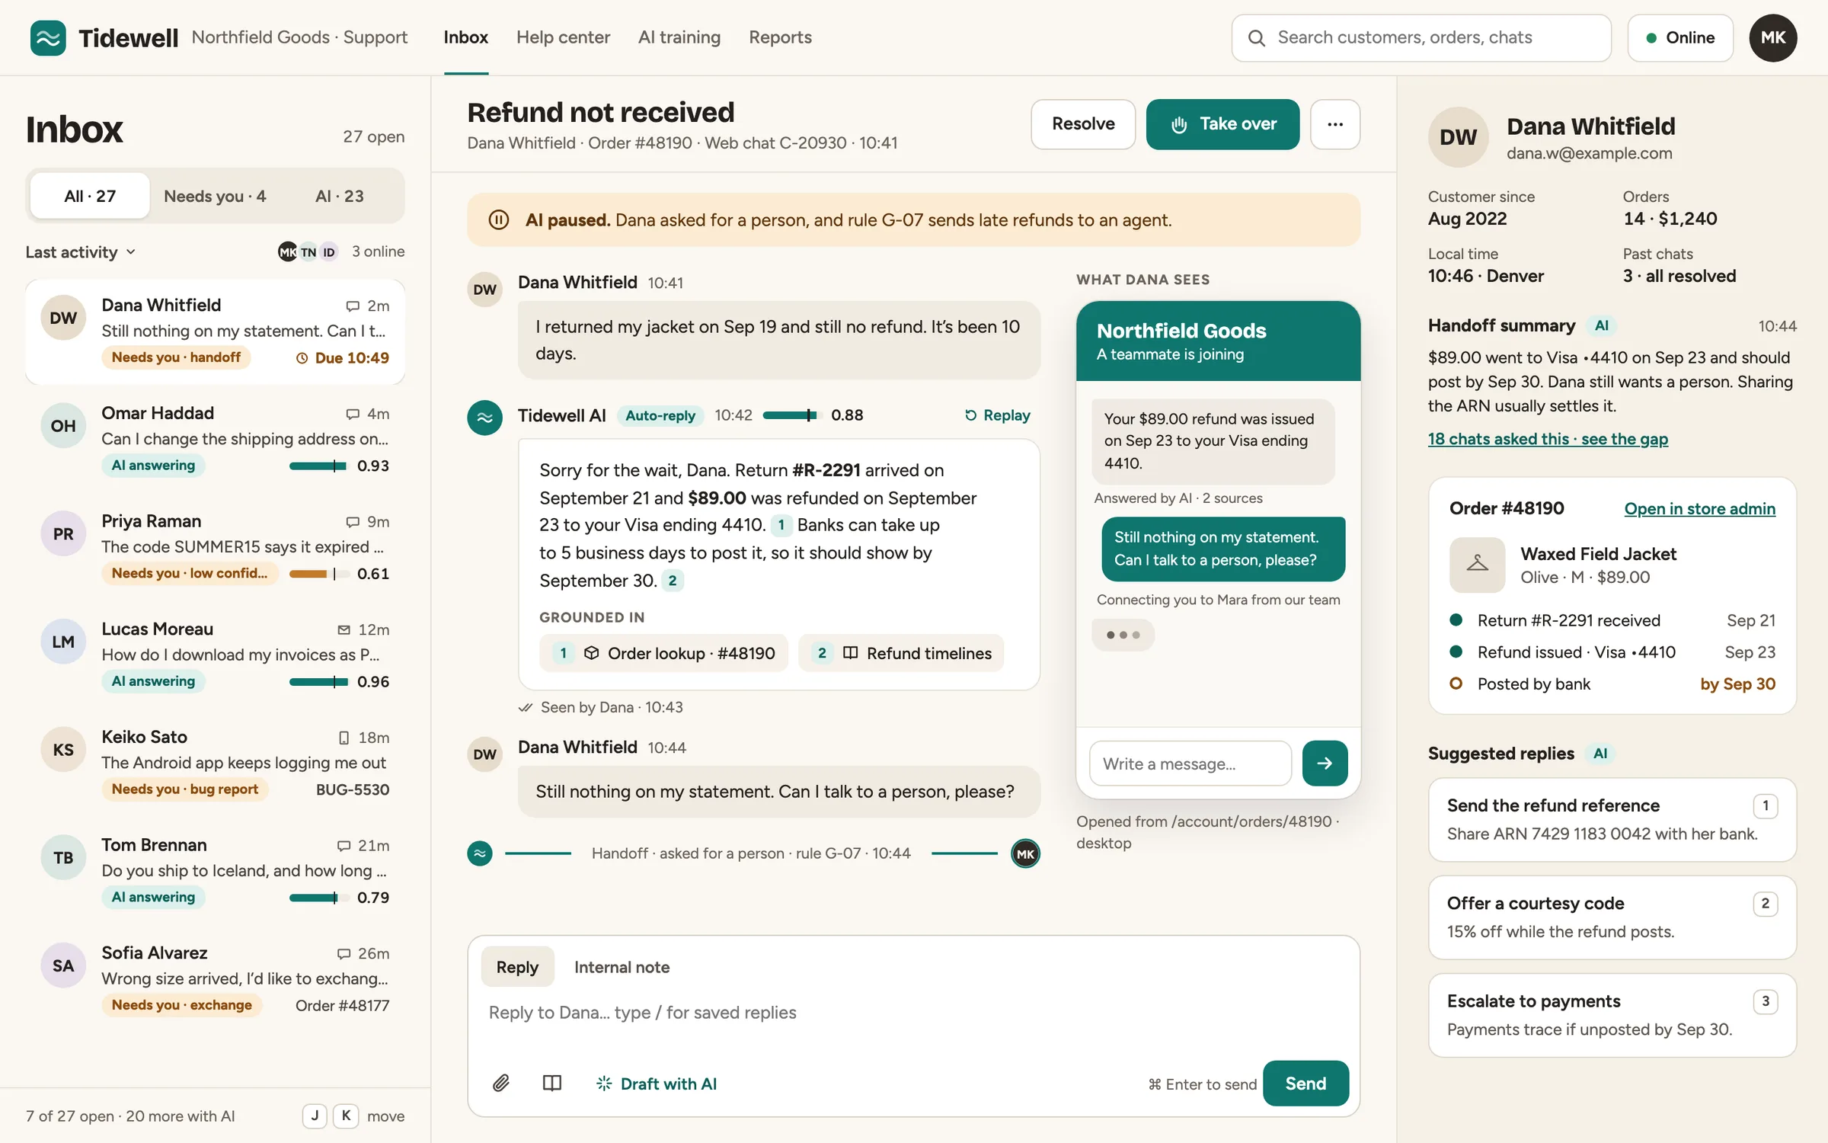
Task: Switch to the Reports tab
Action: click(780, 37)
